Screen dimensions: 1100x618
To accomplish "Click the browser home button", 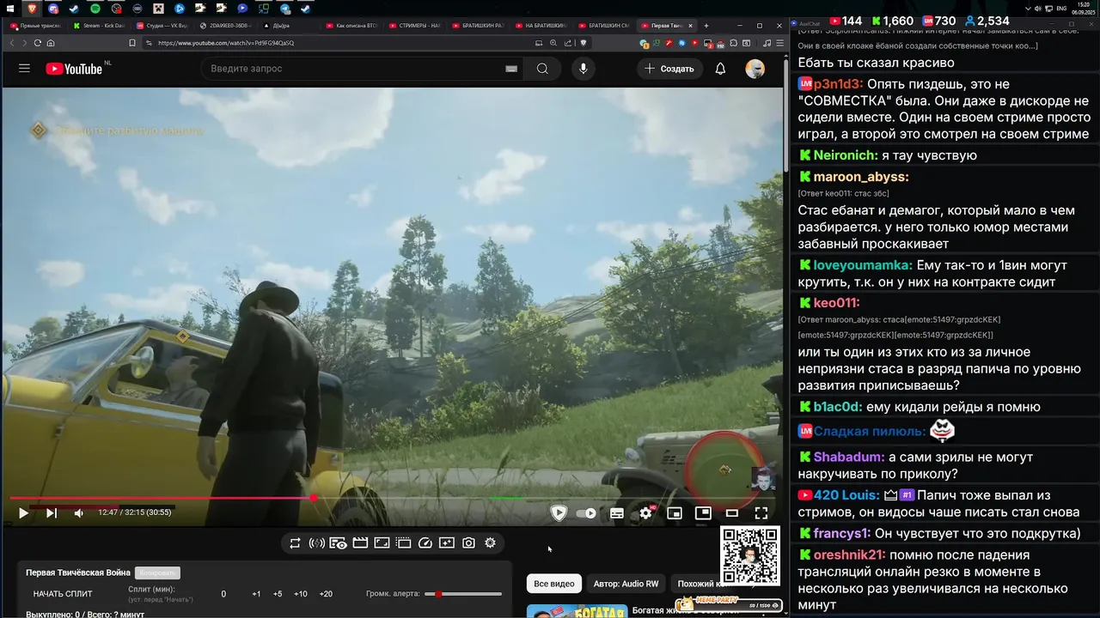I will (x=51, y=43).
